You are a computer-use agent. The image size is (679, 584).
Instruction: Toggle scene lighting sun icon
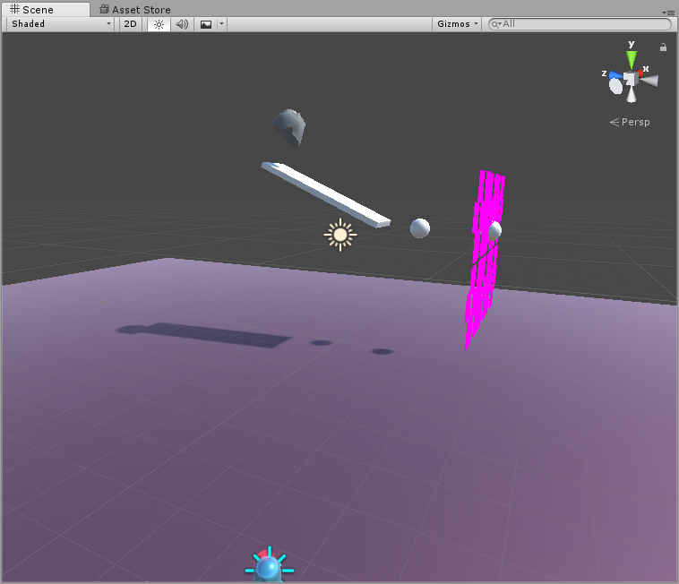159,24
